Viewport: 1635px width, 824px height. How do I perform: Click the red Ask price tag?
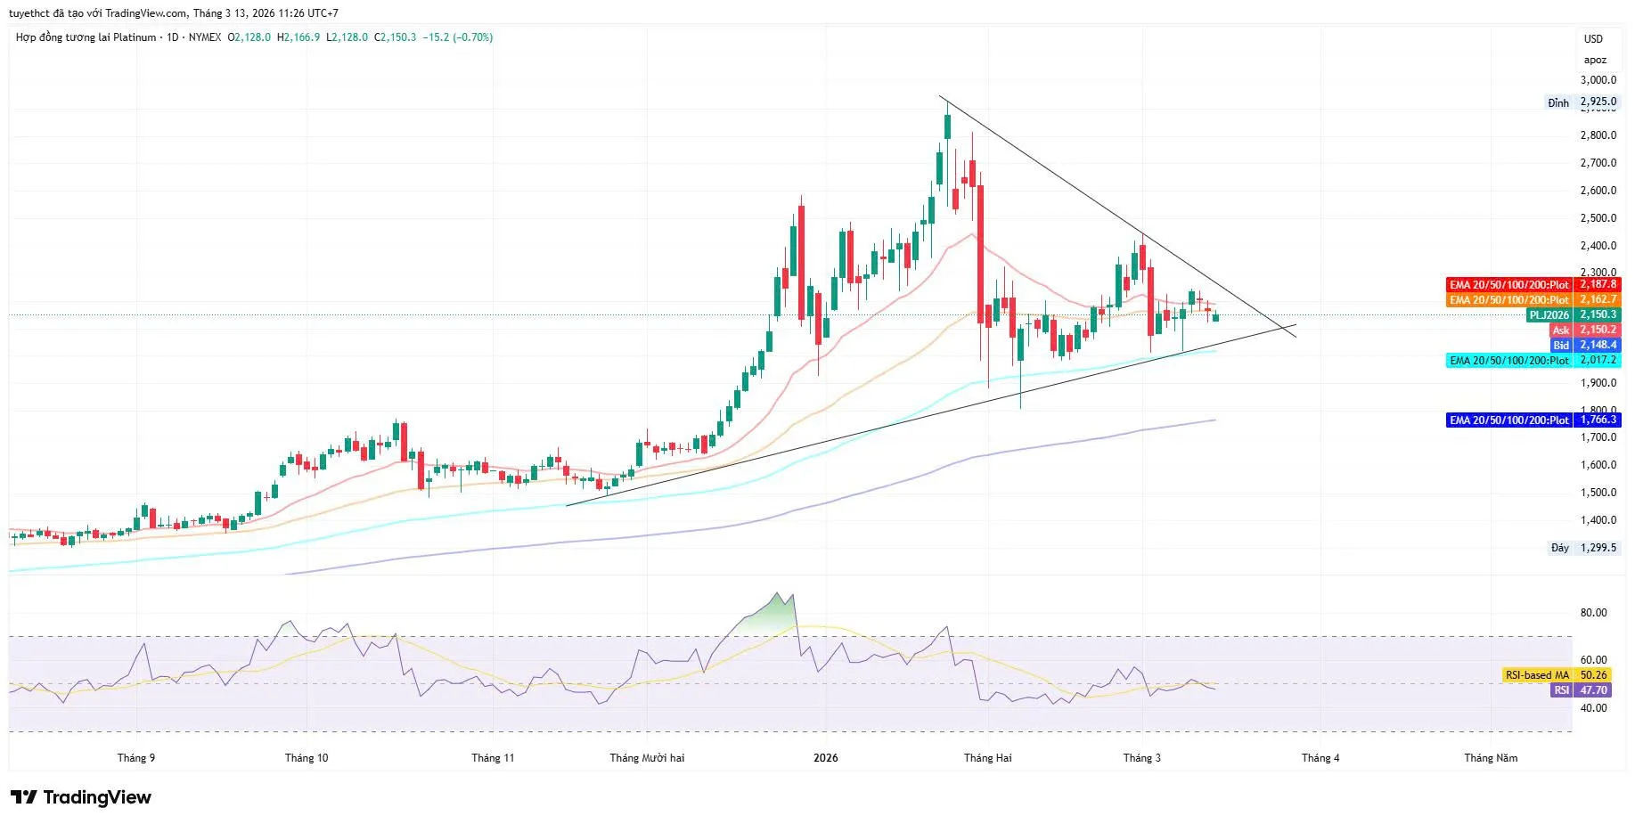(x=1585, y=330)
